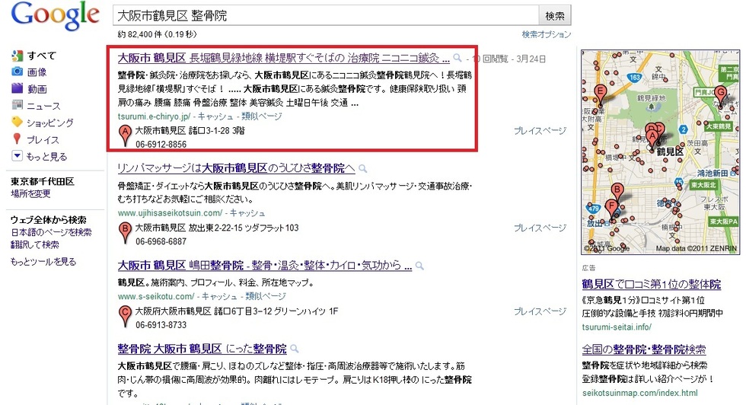
Task: Click phone number 06-6913-8733
Action: pos(161,325)
